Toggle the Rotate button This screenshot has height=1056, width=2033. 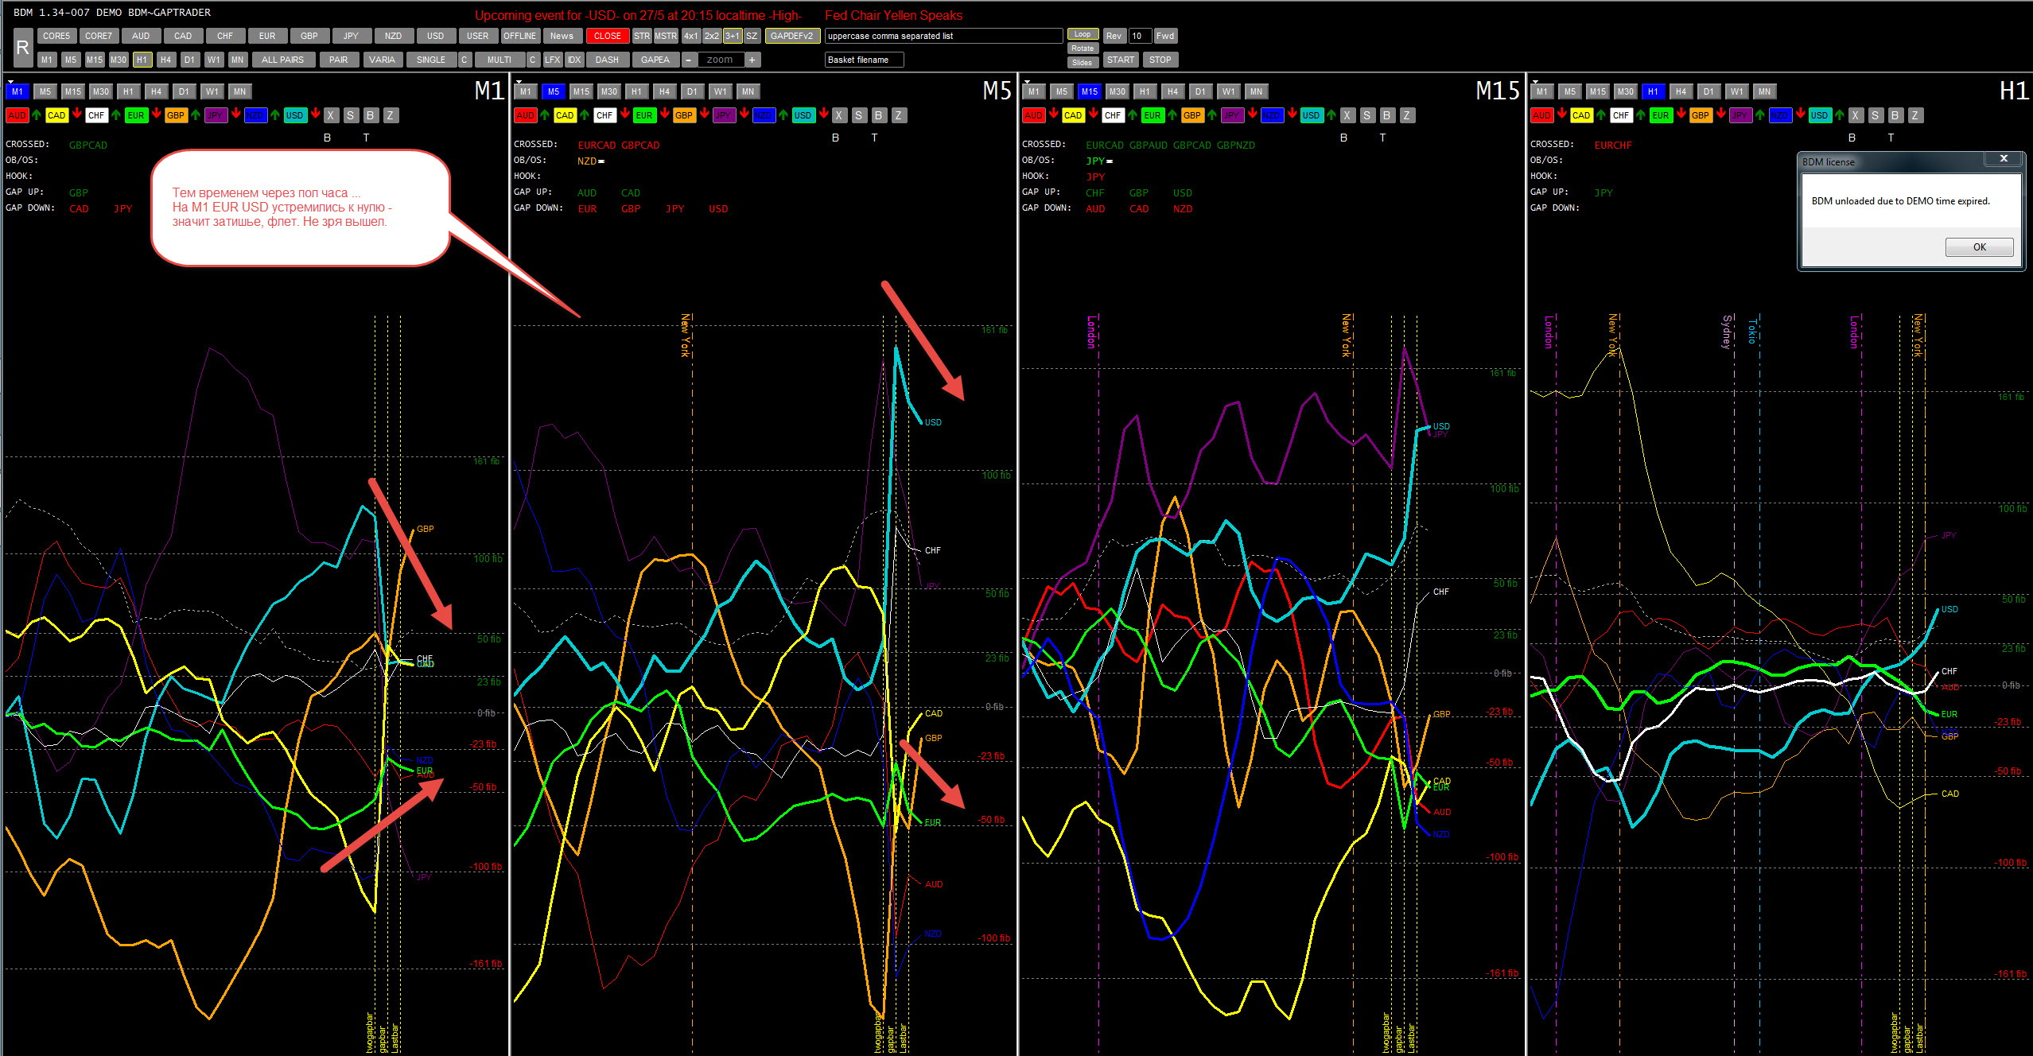pos(1083,49)
